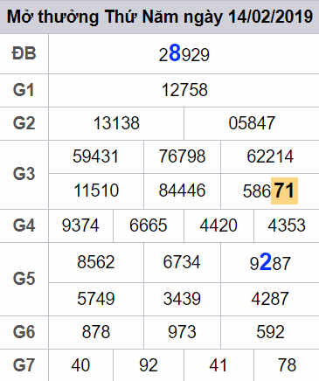This screenshot has width=319, height=381.
Task: Click the G3 number 84446
Action: click(182, 190)
